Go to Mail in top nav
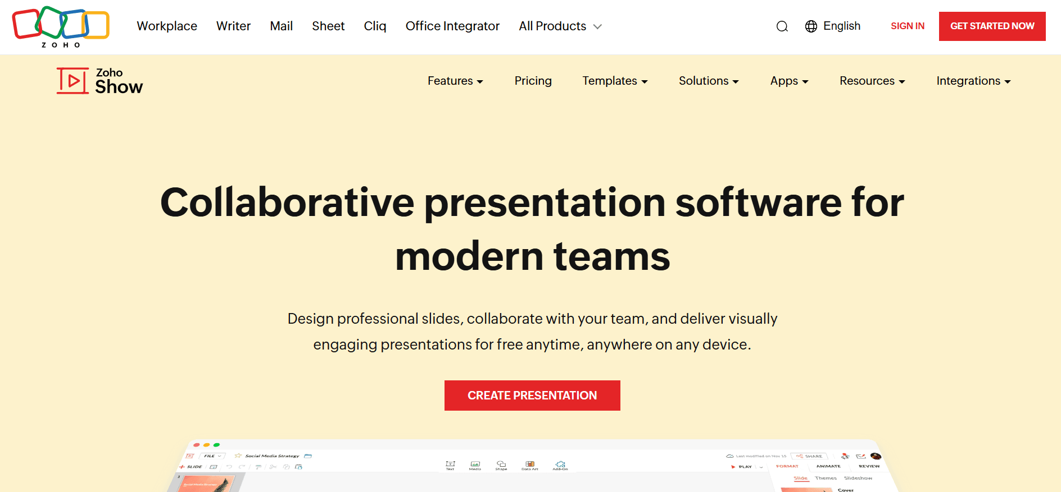Screen dimensions: 1061x492 (281, 26)
